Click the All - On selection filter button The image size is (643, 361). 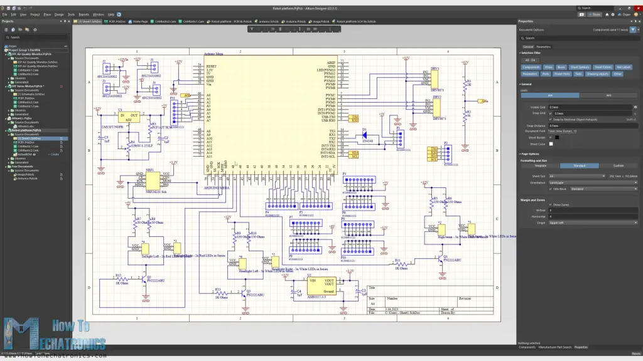tap(531, 60)
